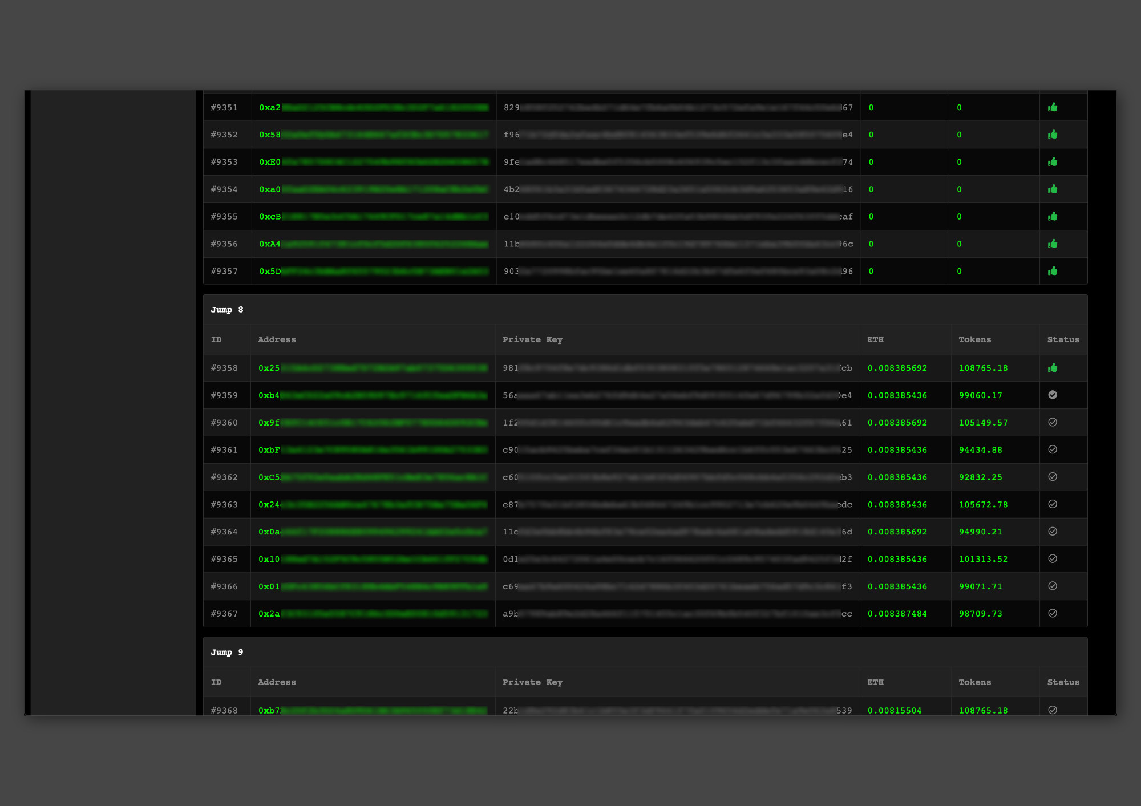The image size is (1141, 806).
Task: Open address 0xC5 in row #9362
Action: 373,477
